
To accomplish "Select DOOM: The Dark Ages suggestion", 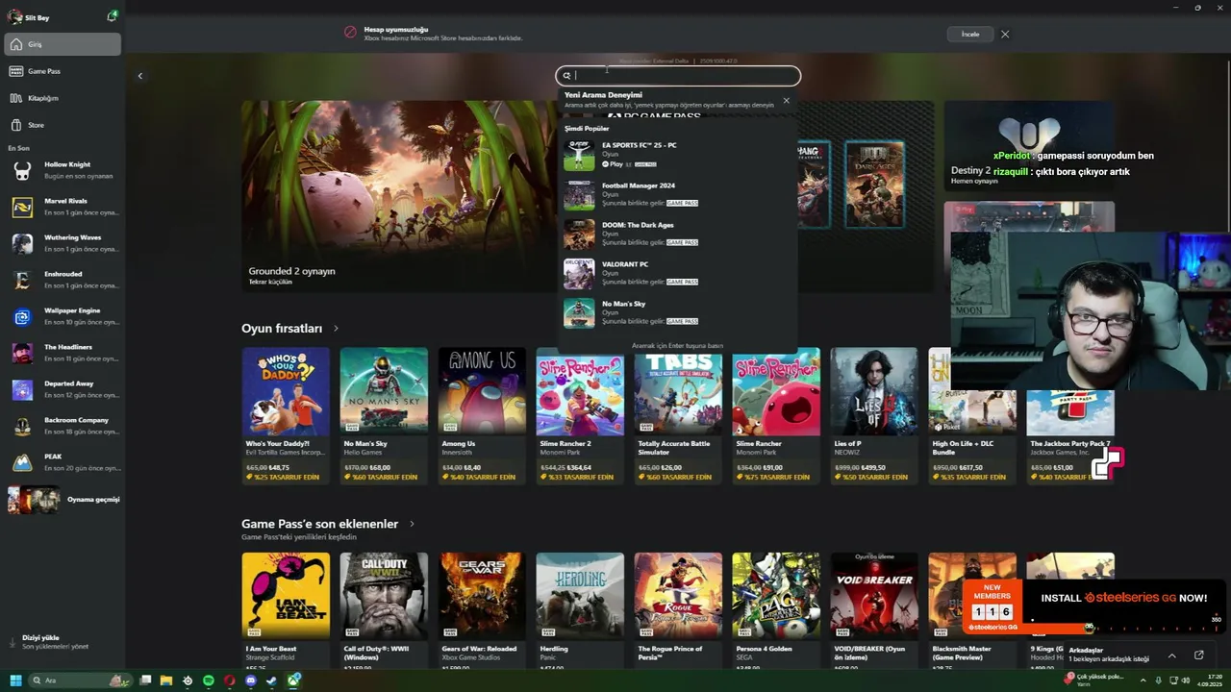I will point(678,234).
